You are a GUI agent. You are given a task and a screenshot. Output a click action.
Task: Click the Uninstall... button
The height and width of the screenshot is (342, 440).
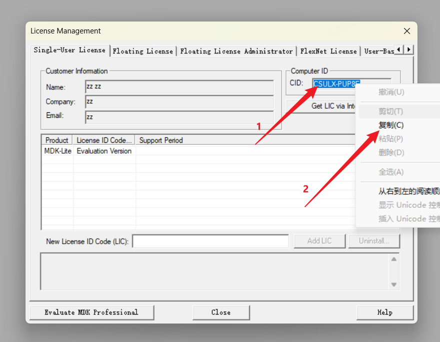point(374,241)
